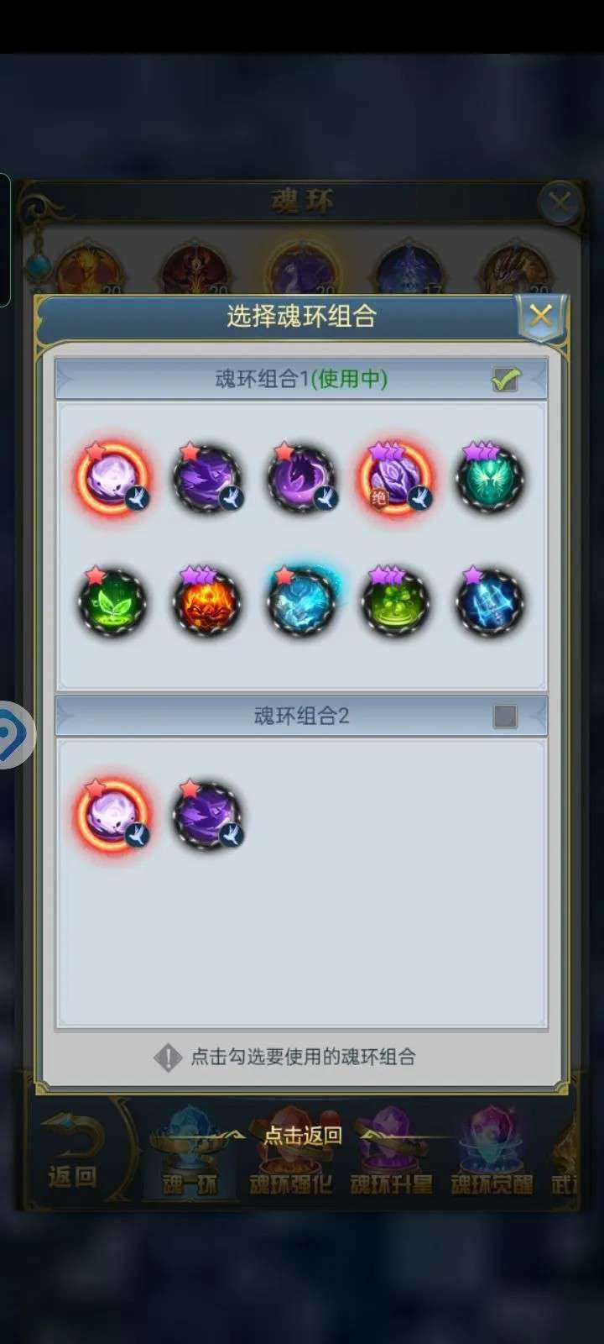Click purple feather ring in 魂环组合2

206,814
